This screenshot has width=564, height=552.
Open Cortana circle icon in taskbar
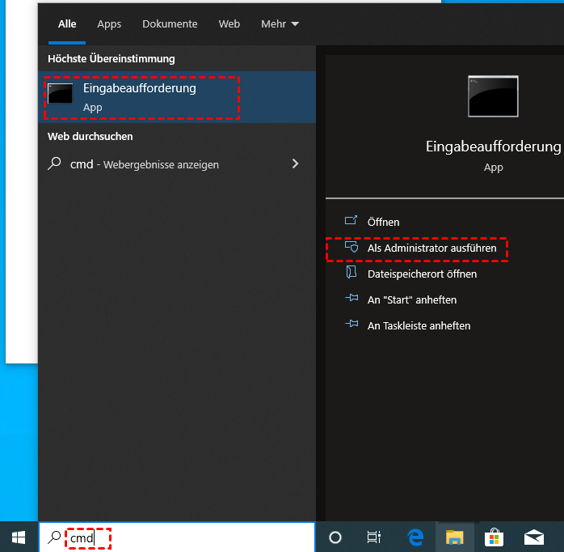point(335,537)
